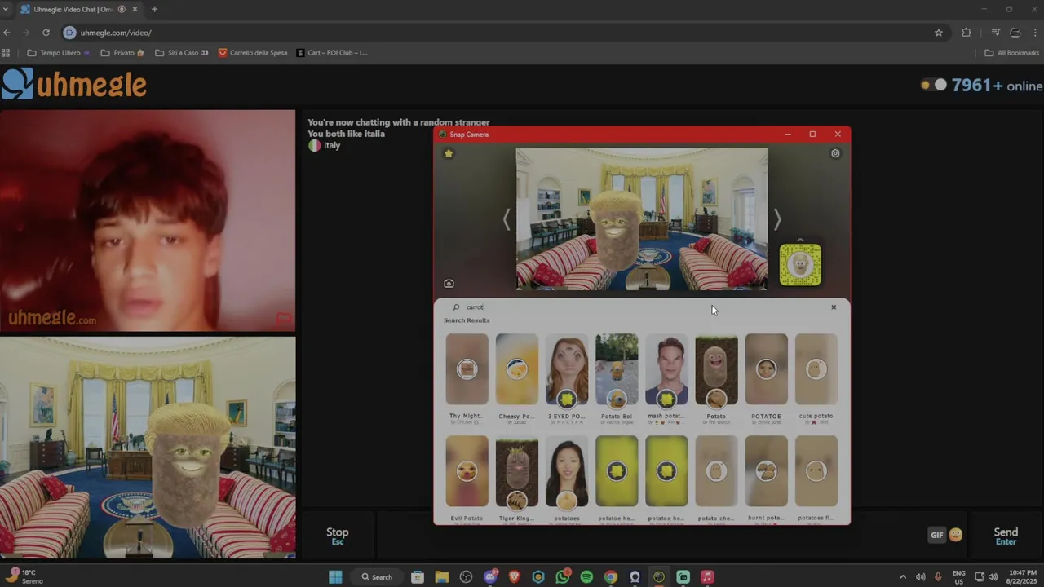
Task: Open Carrello della Spesa bookmark
Action: coord(253,53)
